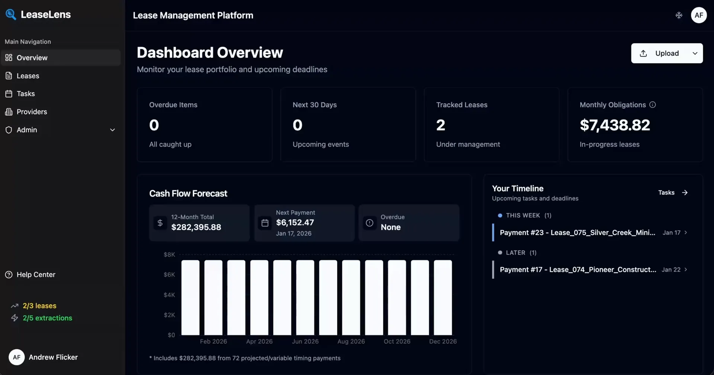Expand the Admin section in sidebar
Image resolution: width=714 pixels, height=375 pixels.
112,130
